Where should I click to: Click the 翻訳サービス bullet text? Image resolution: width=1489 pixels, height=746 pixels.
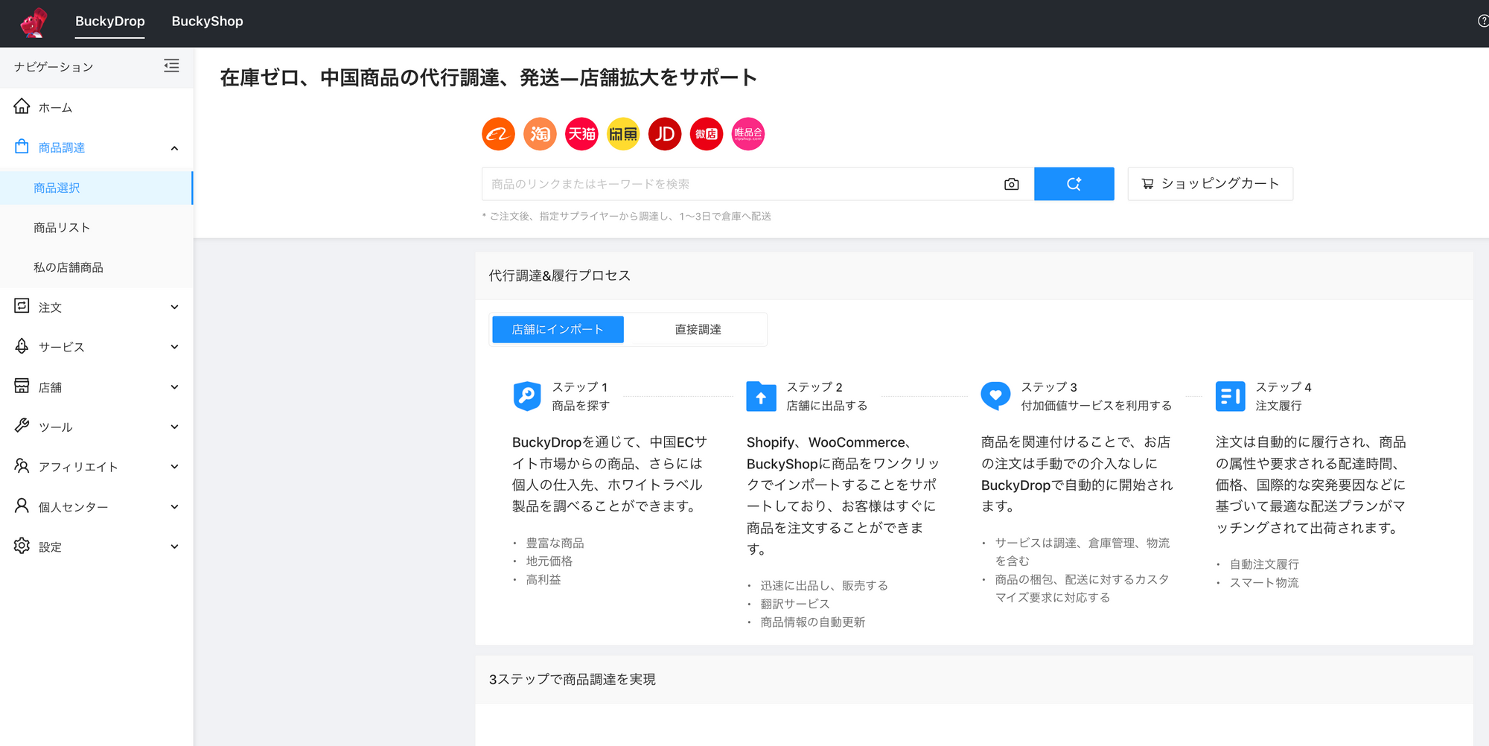tap(795, 604)
